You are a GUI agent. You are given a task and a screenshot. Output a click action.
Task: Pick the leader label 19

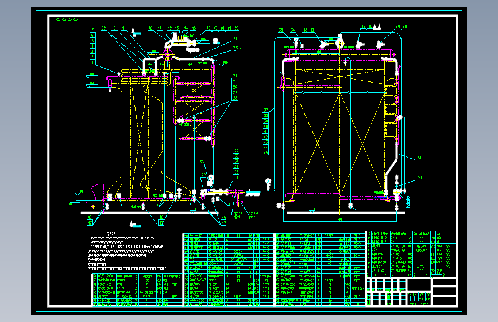[230, 28]
